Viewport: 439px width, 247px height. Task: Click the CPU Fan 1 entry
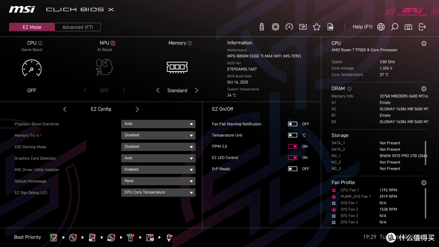(x=364, y=190)
